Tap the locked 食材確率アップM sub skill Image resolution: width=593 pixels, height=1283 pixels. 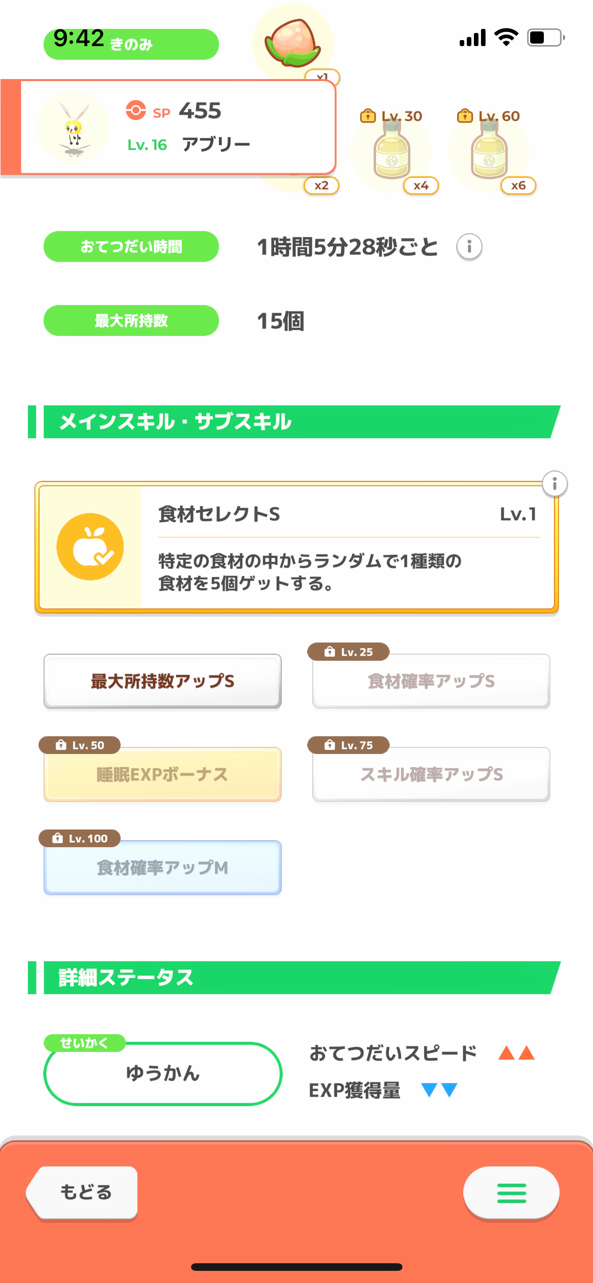pos(162,867)
